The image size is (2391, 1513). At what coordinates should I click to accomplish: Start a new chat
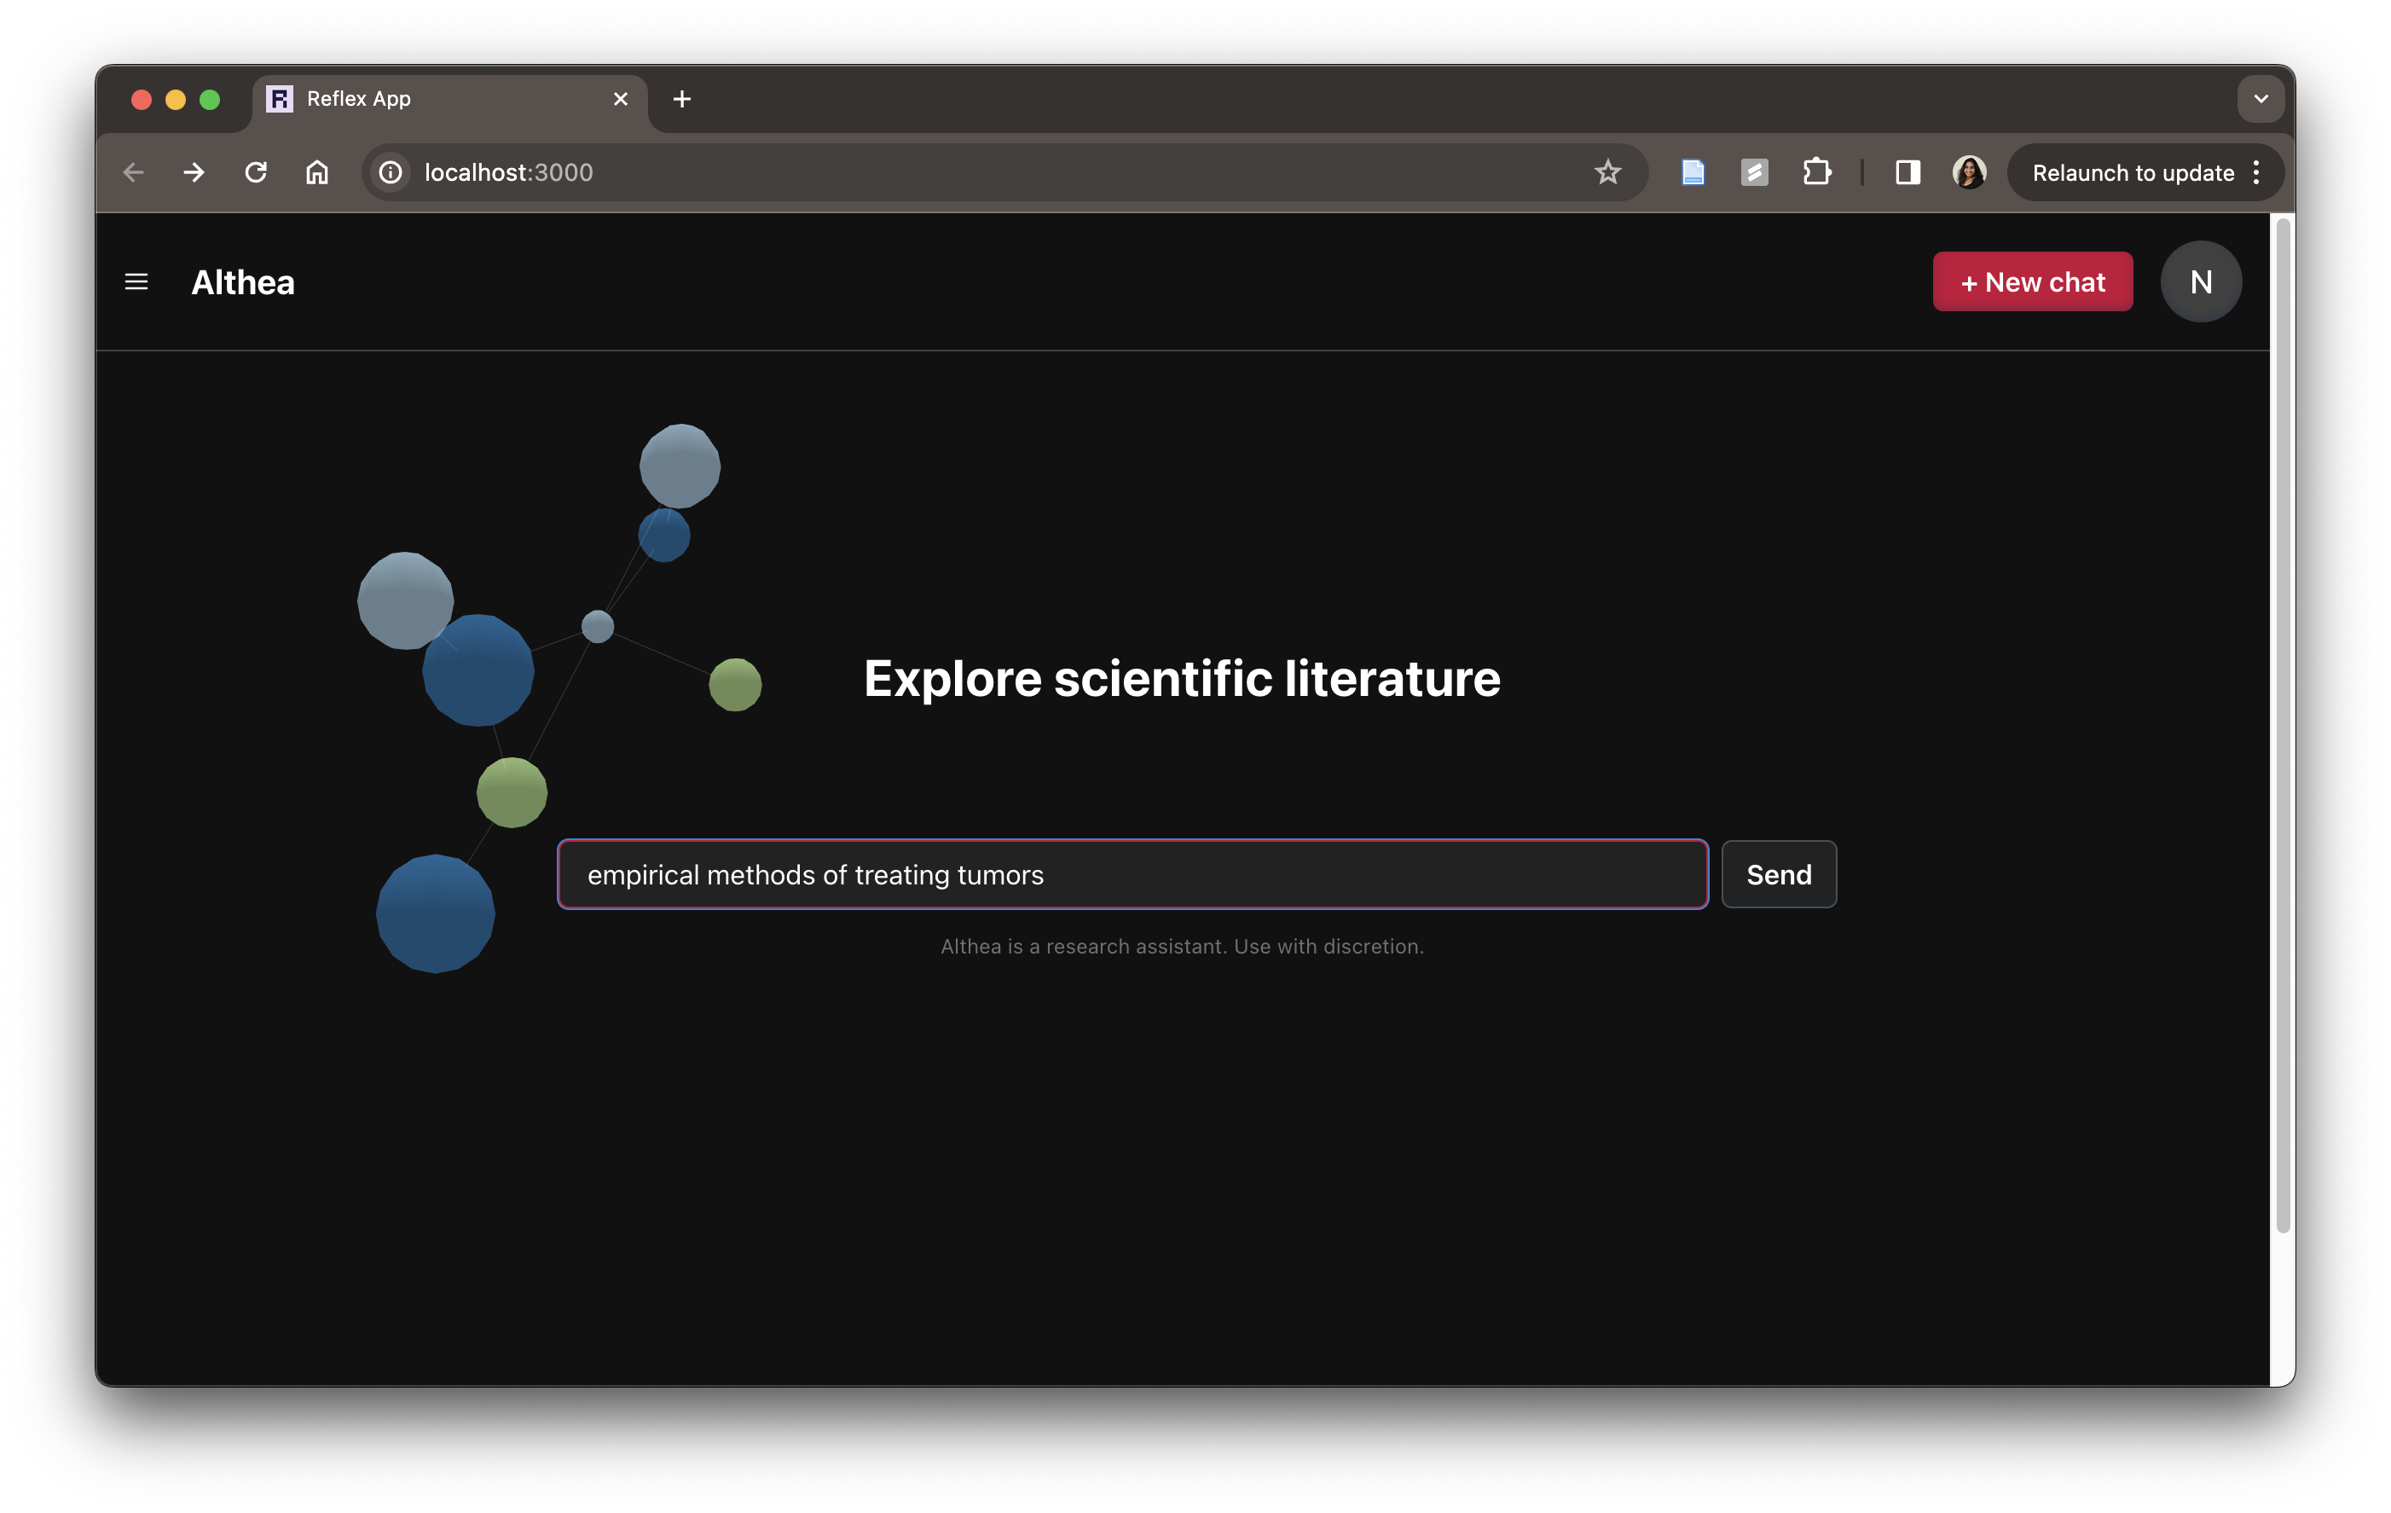click(2031, 282)
